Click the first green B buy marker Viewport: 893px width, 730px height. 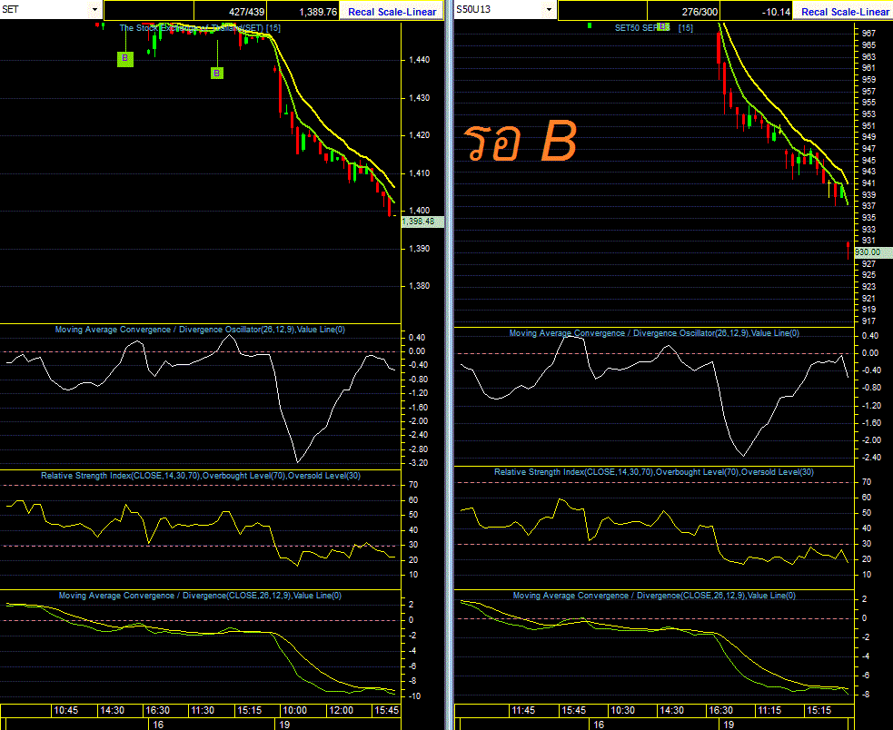[x=125, y=59]
